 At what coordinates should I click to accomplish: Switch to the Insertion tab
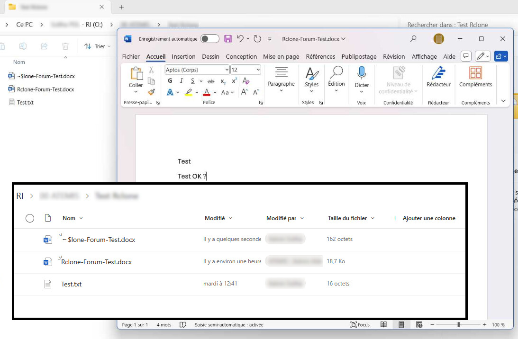(x=183, y=56)
